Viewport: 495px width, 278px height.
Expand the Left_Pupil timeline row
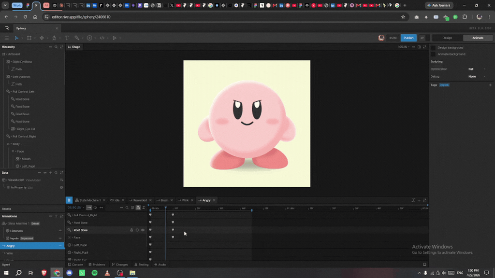(73, 245)
